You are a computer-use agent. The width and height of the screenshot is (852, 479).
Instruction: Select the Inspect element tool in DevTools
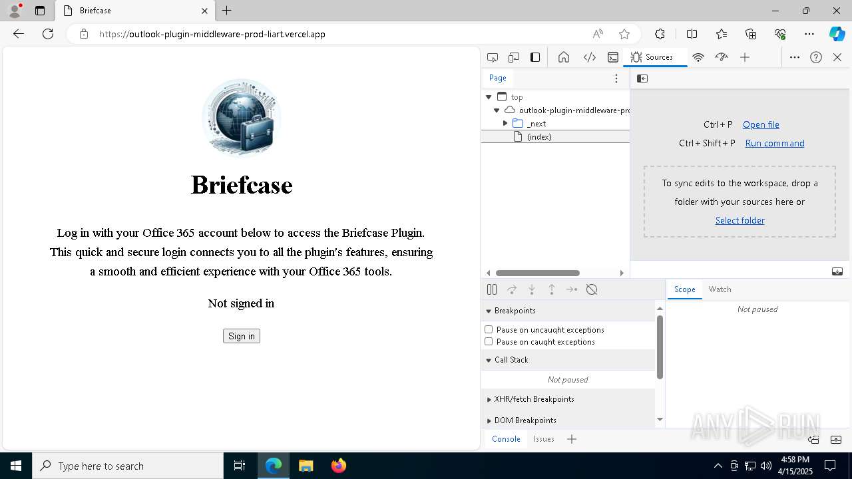pyautogui.click(x=493, y=57)
